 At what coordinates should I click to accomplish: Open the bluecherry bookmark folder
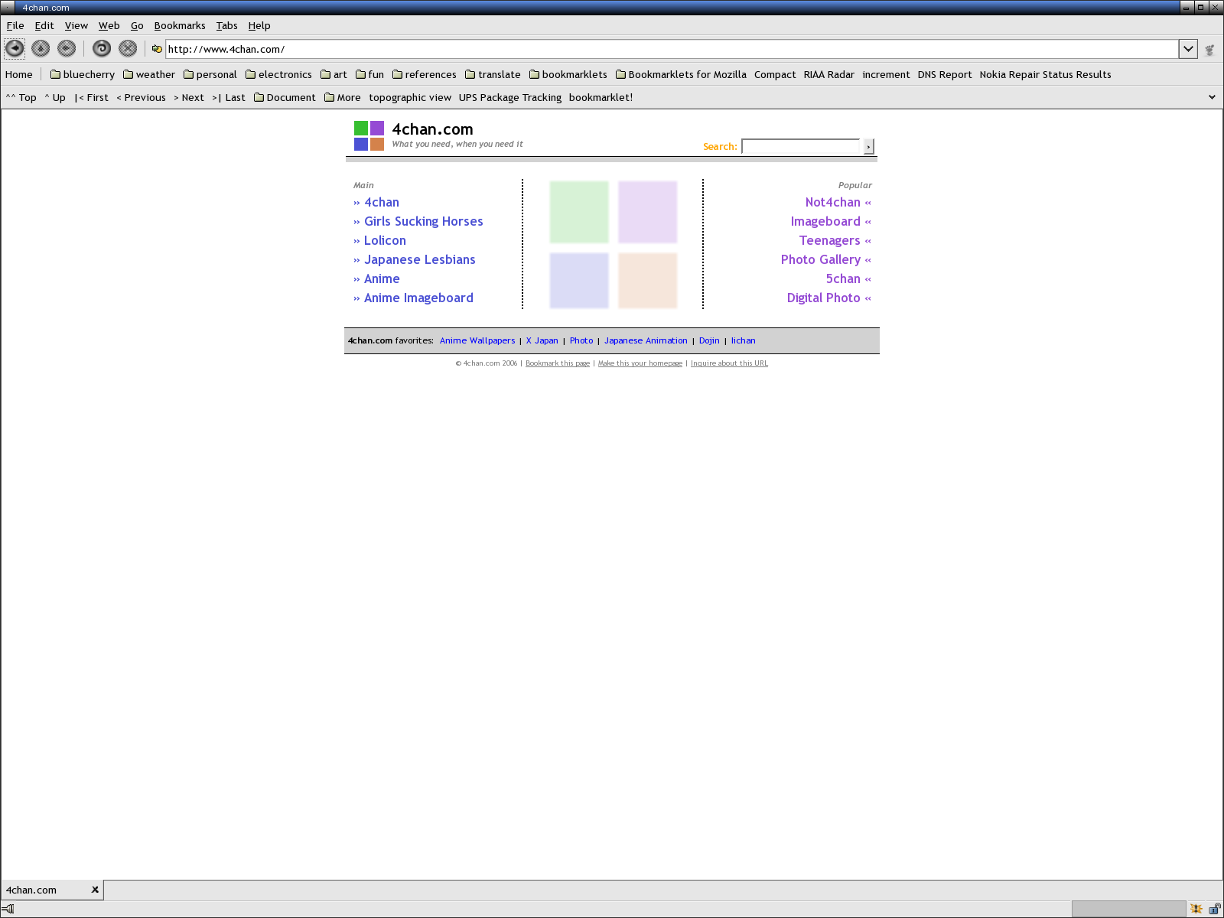pos(83,74)
